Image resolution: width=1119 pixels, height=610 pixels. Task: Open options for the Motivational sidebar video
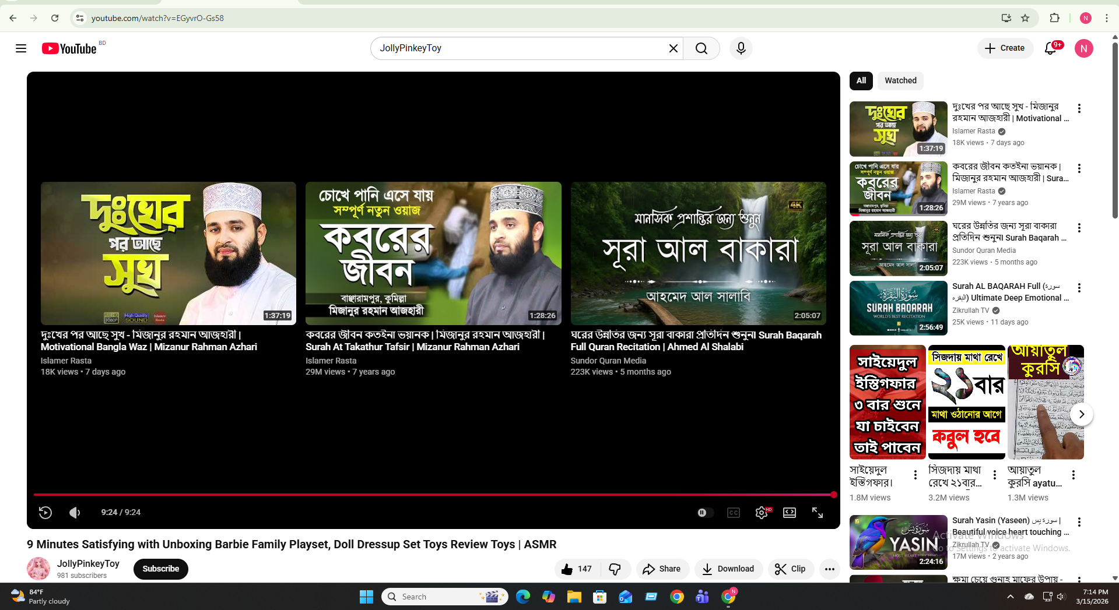point(1079,108)
